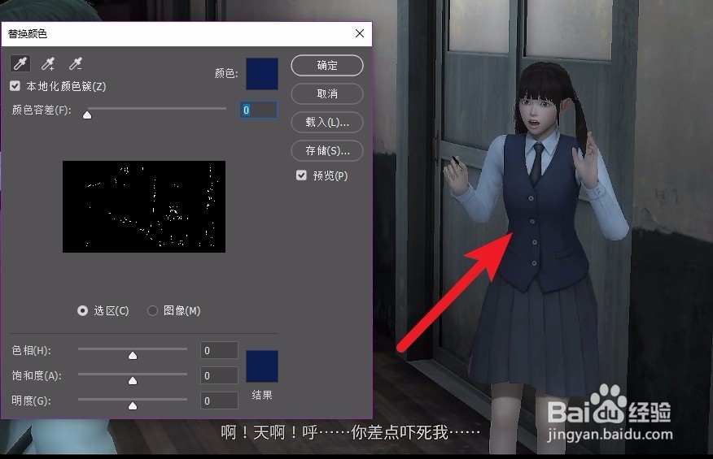The width and height of the screenshot is (713, 459).
Task: Click the 明度(G) slider handle
Action: coord(133,405)
